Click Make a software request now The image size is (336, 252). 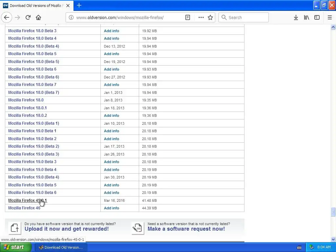coord(186,229)
